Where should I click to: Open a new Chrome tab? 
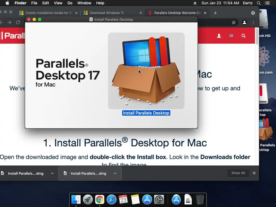(x=215, y=13)
